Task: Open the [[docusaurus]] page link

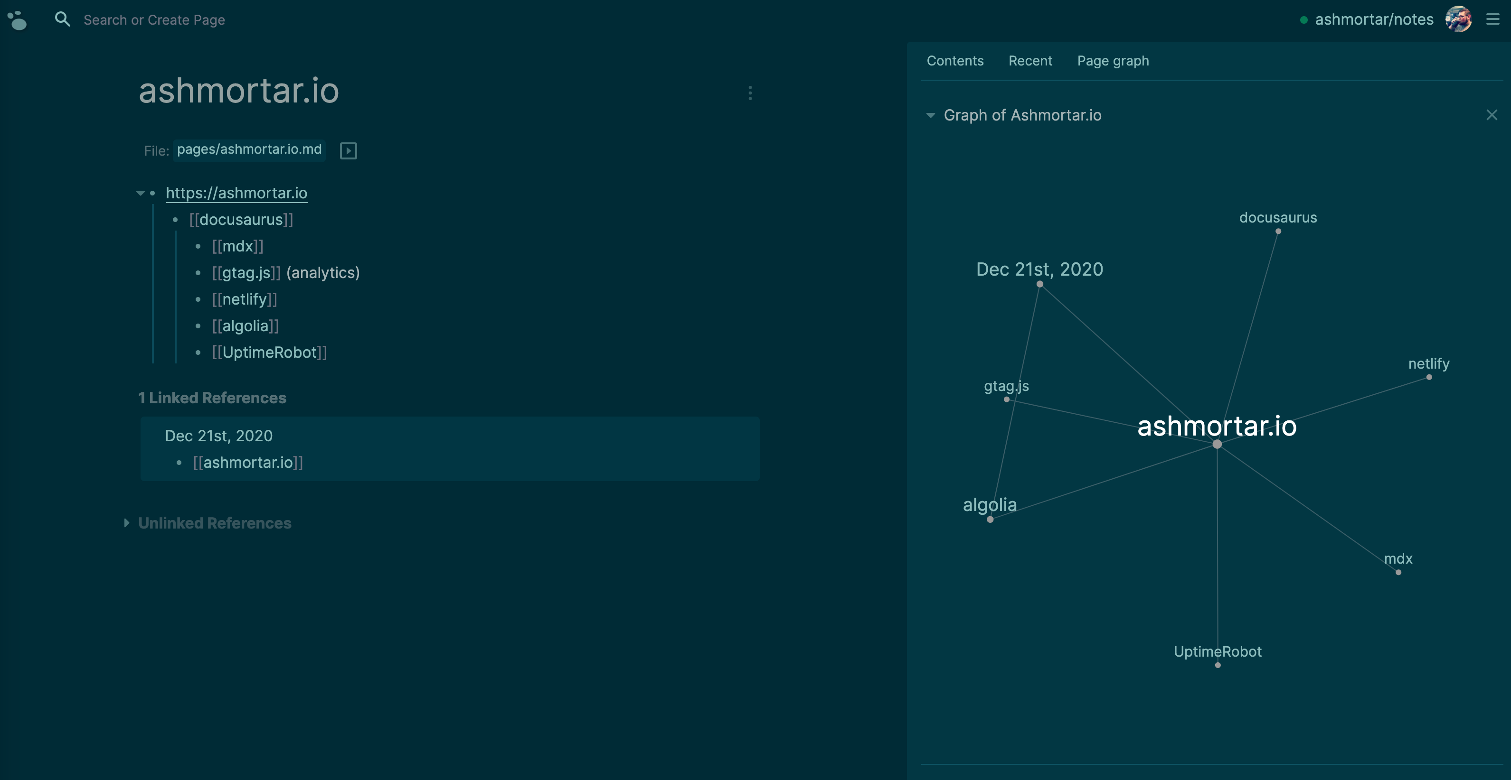Action: (x=241, y=220)
